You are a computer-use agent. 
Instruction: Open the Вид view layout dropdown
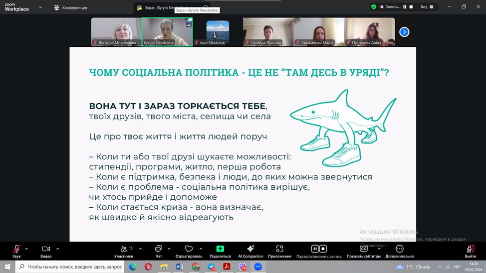(x=427, y=7)
